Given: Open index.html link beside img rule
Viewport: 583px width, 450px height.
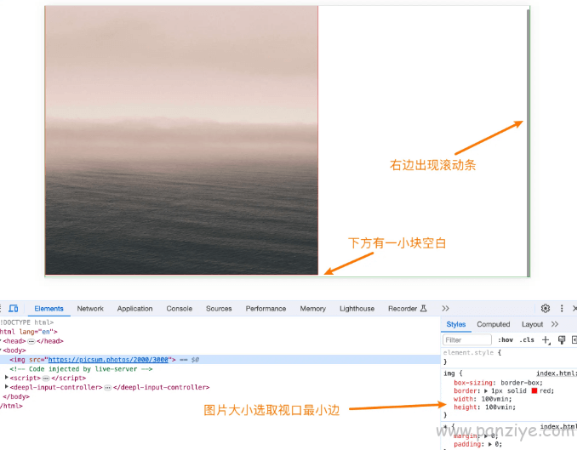Looking at the screenshot, I should [x=557, y=373].
